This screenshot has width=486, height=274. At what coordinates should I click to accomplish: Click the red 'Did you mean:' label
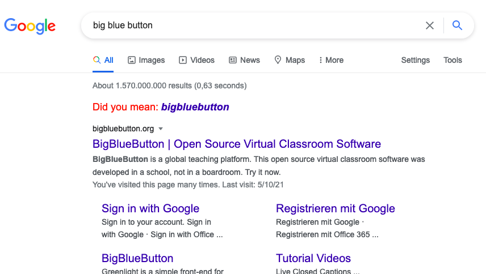pyautogui.click(x=125, y=107)
